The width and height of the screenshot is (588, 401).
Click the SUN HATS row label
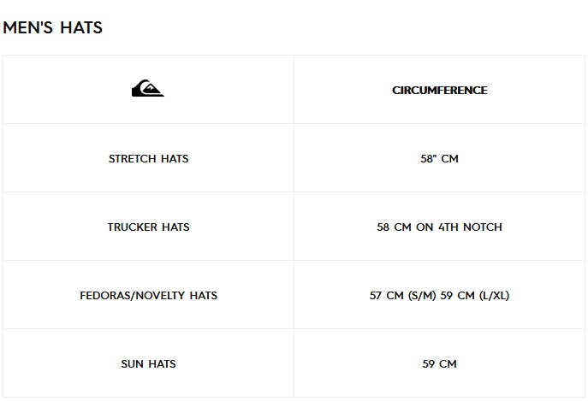148,363
